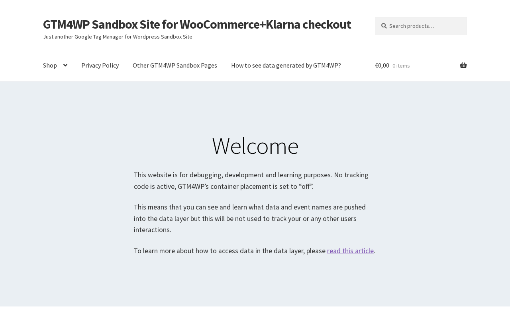Click the GTM4WP Sandbox Site title

[x=197, y=24]
